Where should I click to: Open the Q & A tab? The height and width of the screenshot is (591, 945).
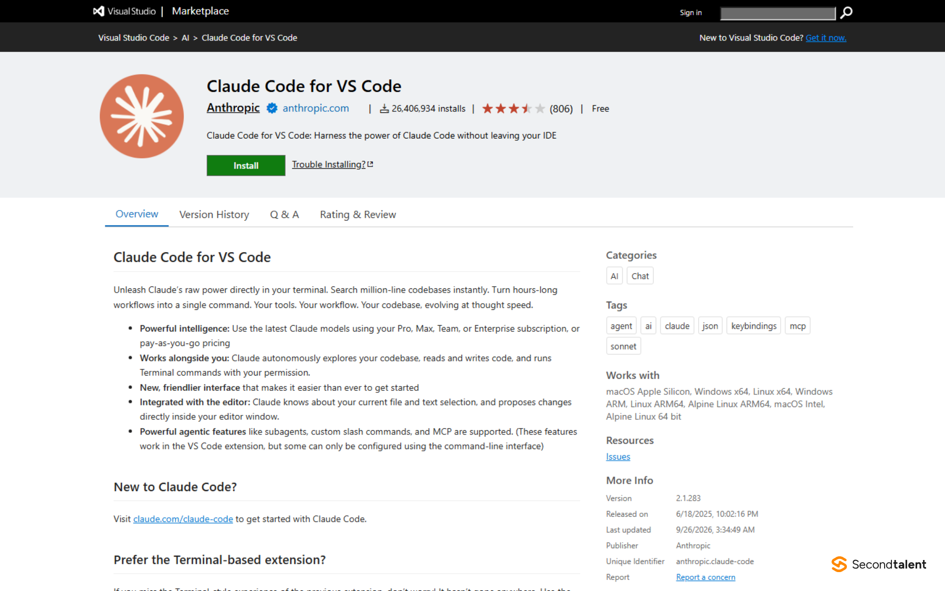(x=285, y=214)
